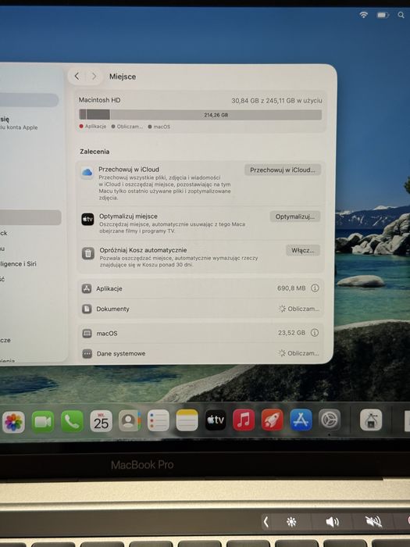Select the Aplikacje storage category row
Image resolution: width=410 pixels, height=547 pixels.
click(x=201, y=288)
